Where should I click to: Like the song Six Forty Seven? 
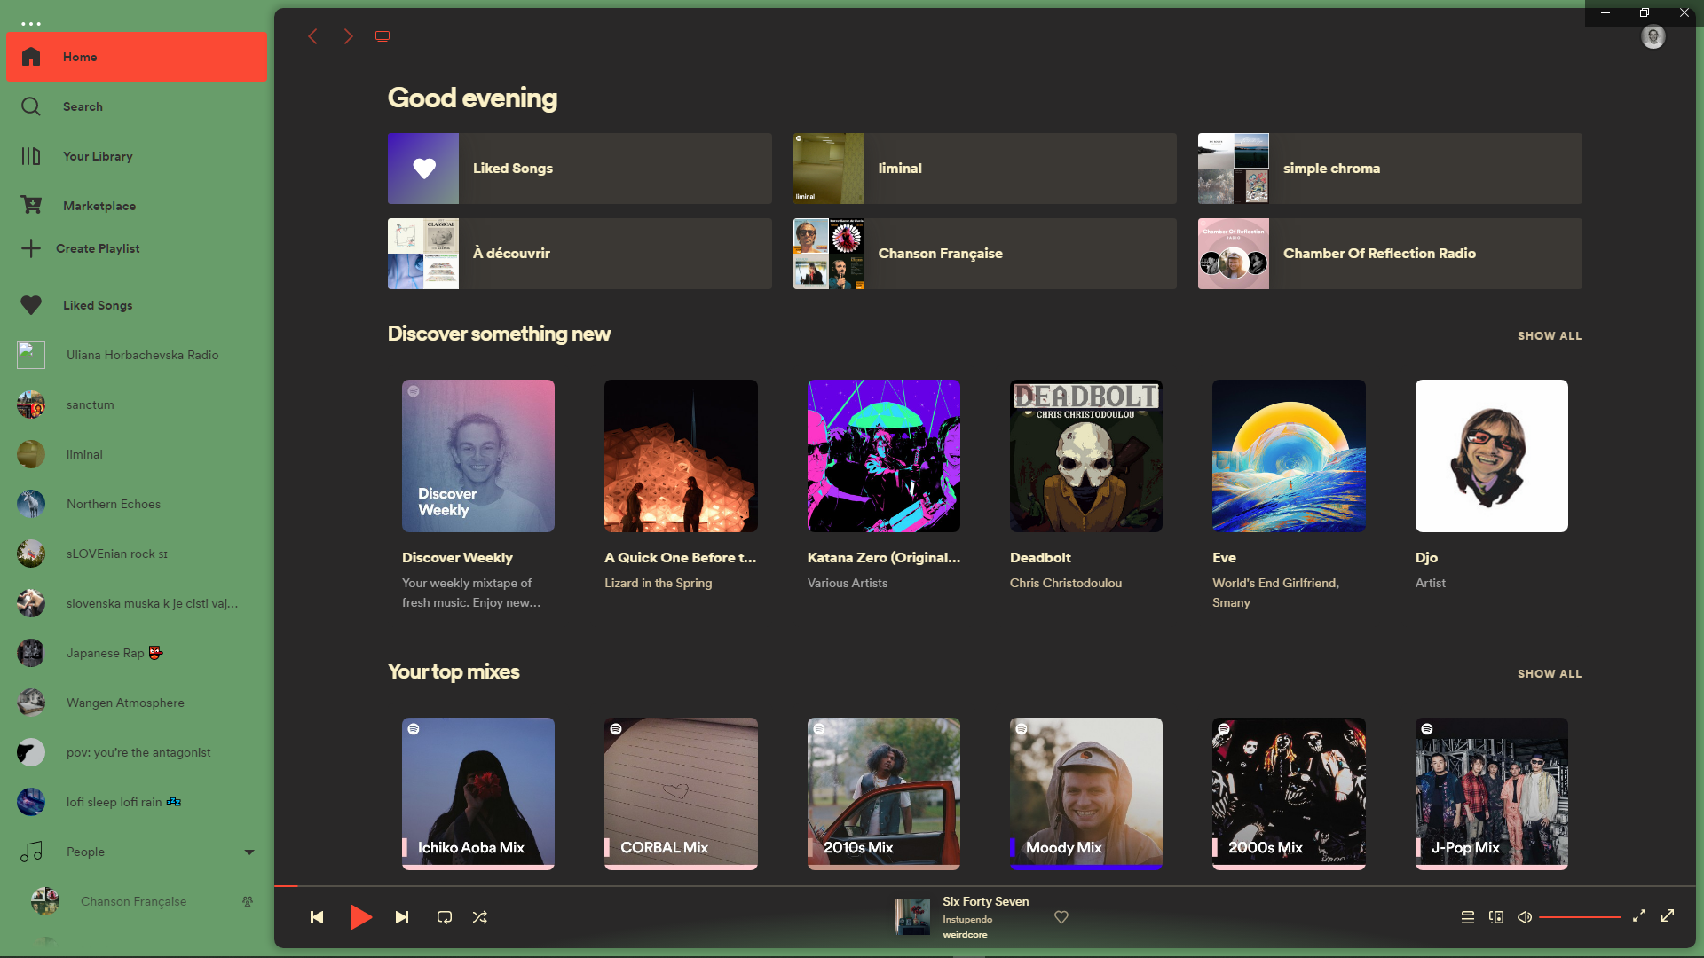tap(1061, 917)
